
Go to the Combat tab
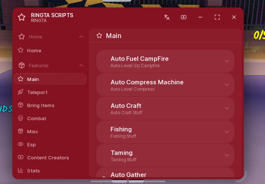pyautogui.click(x=50, y=118)
